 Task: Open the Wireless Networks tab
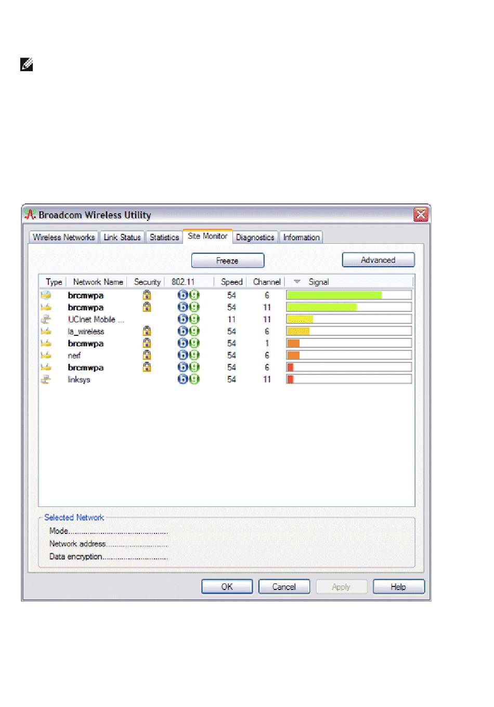tap(63, 237)
